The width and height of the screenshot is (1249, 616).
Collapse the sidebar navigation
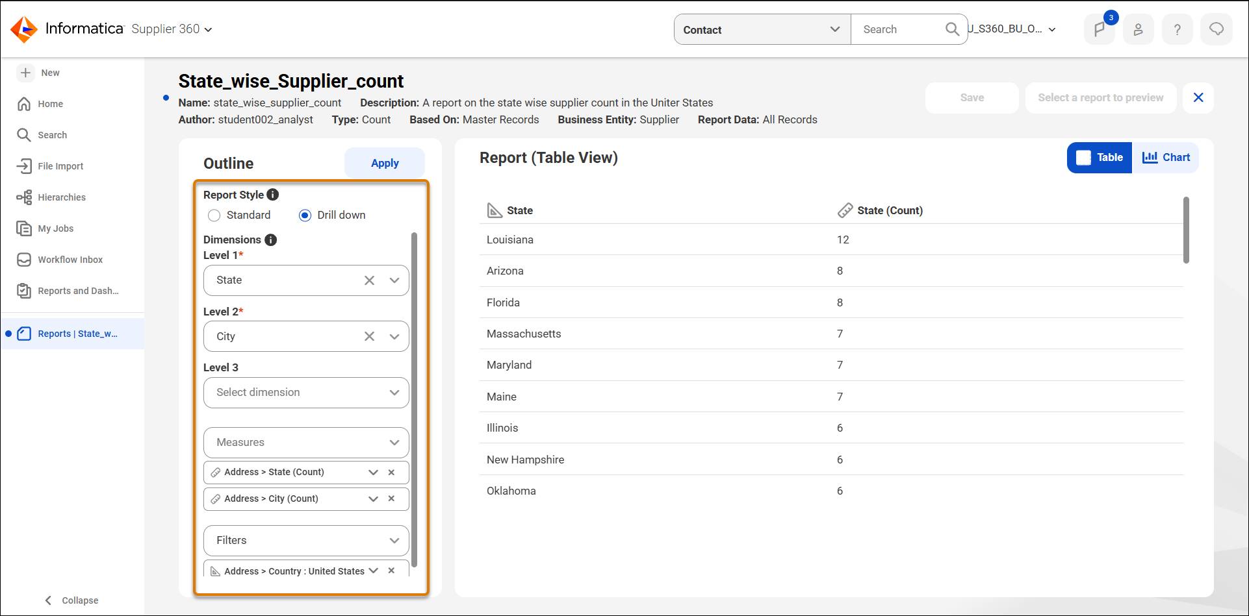(x=71, y=600)
